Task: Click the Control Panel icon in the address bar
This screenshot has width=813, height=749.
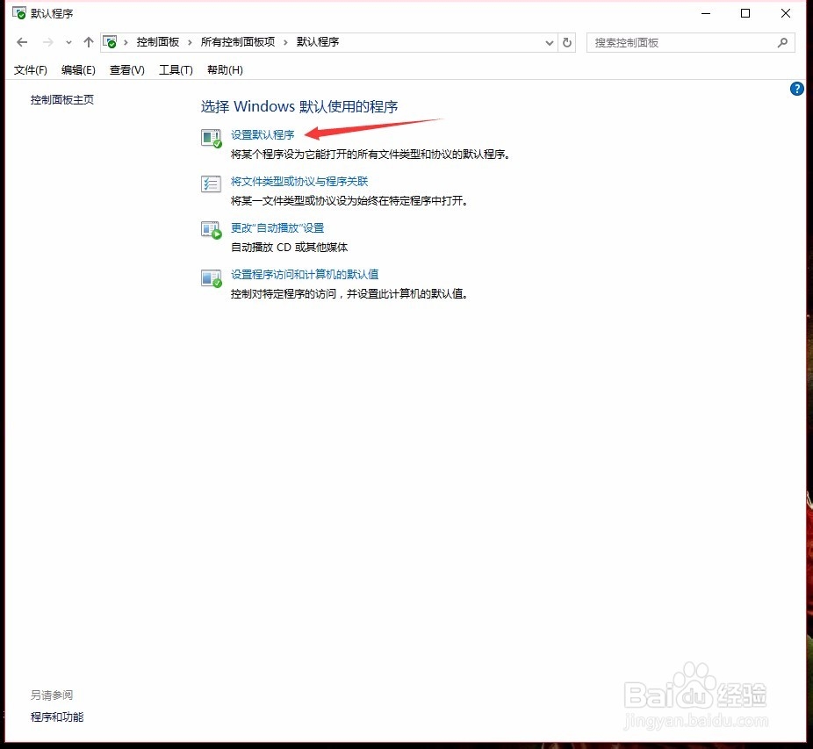Action: click(110, 40)
